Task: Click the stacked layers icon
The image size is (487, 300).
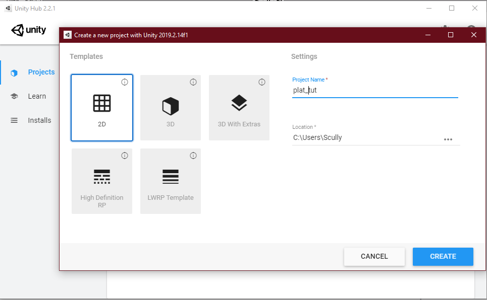Action: (x=239, y=103)
